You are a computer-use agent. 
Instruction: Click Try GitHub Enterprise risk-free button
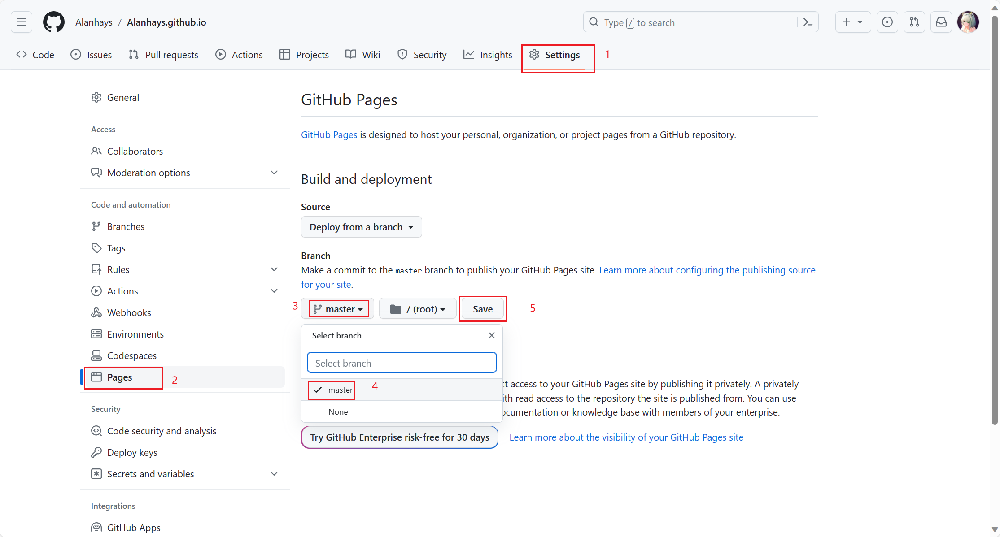click(399, 437)
